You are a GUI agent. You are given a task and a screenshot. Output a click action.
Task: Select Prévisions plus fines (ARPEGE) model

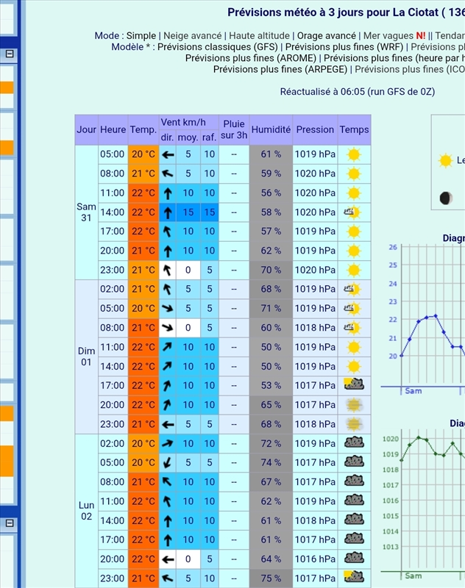point(280,69)
